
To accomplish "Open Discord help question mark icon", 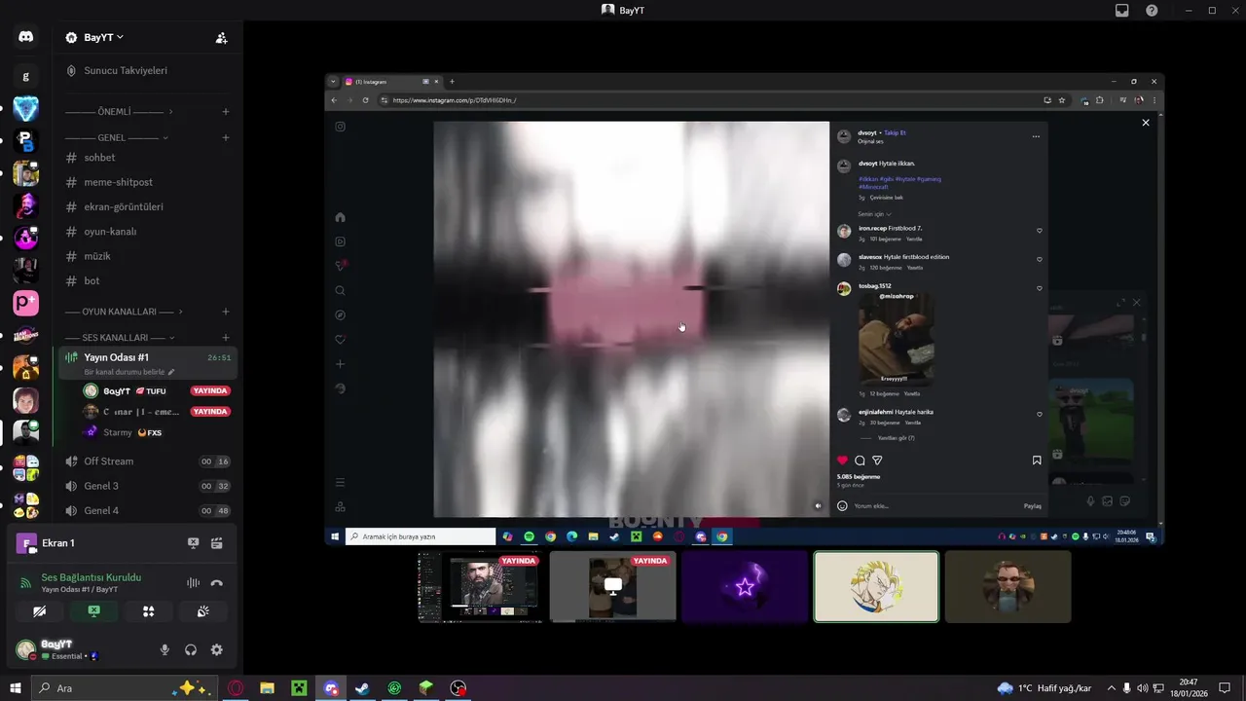I will (x=1152, y=10).
